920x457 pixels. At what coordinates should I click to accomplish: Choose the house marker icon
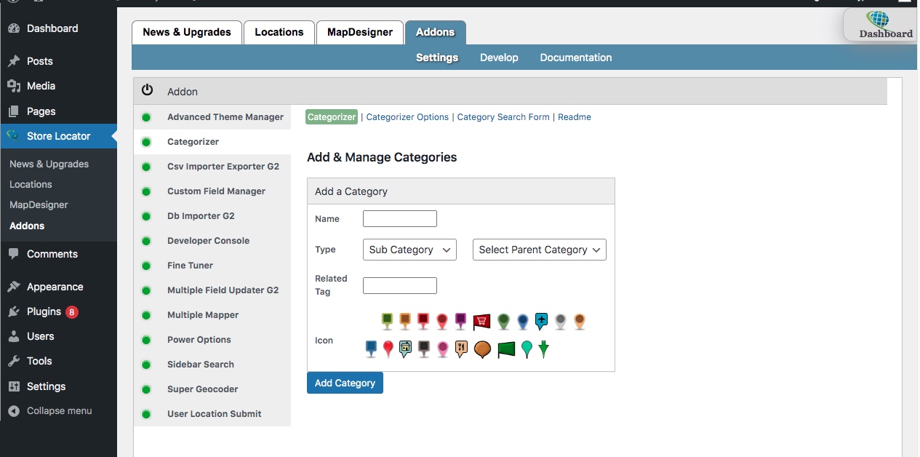tap(405, 349)
